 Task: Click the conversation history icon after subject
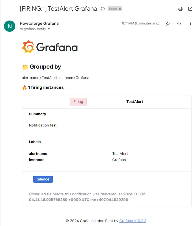pos(102,9)
